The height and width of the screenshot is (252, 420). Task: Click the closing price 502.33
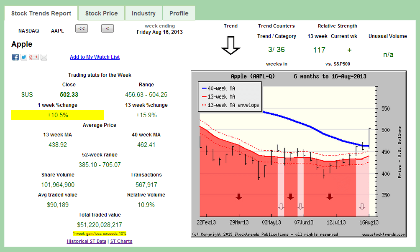pyautogui.click(x=69, y=95)
